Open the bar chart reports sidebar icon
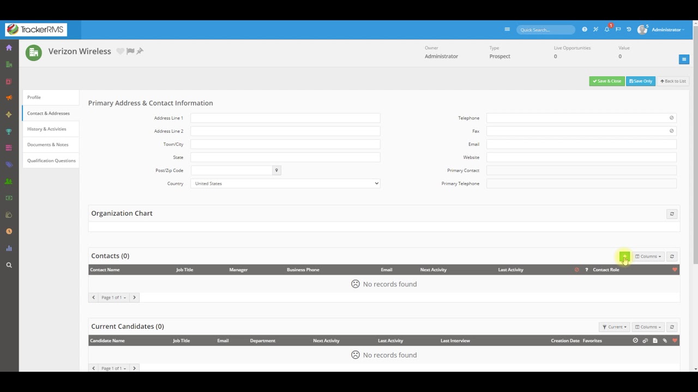 pyautogui.click(x=9, y=248)
